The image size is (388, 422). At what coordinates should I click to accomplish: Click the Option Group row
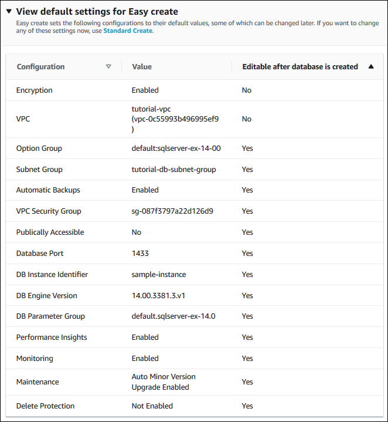39,148
